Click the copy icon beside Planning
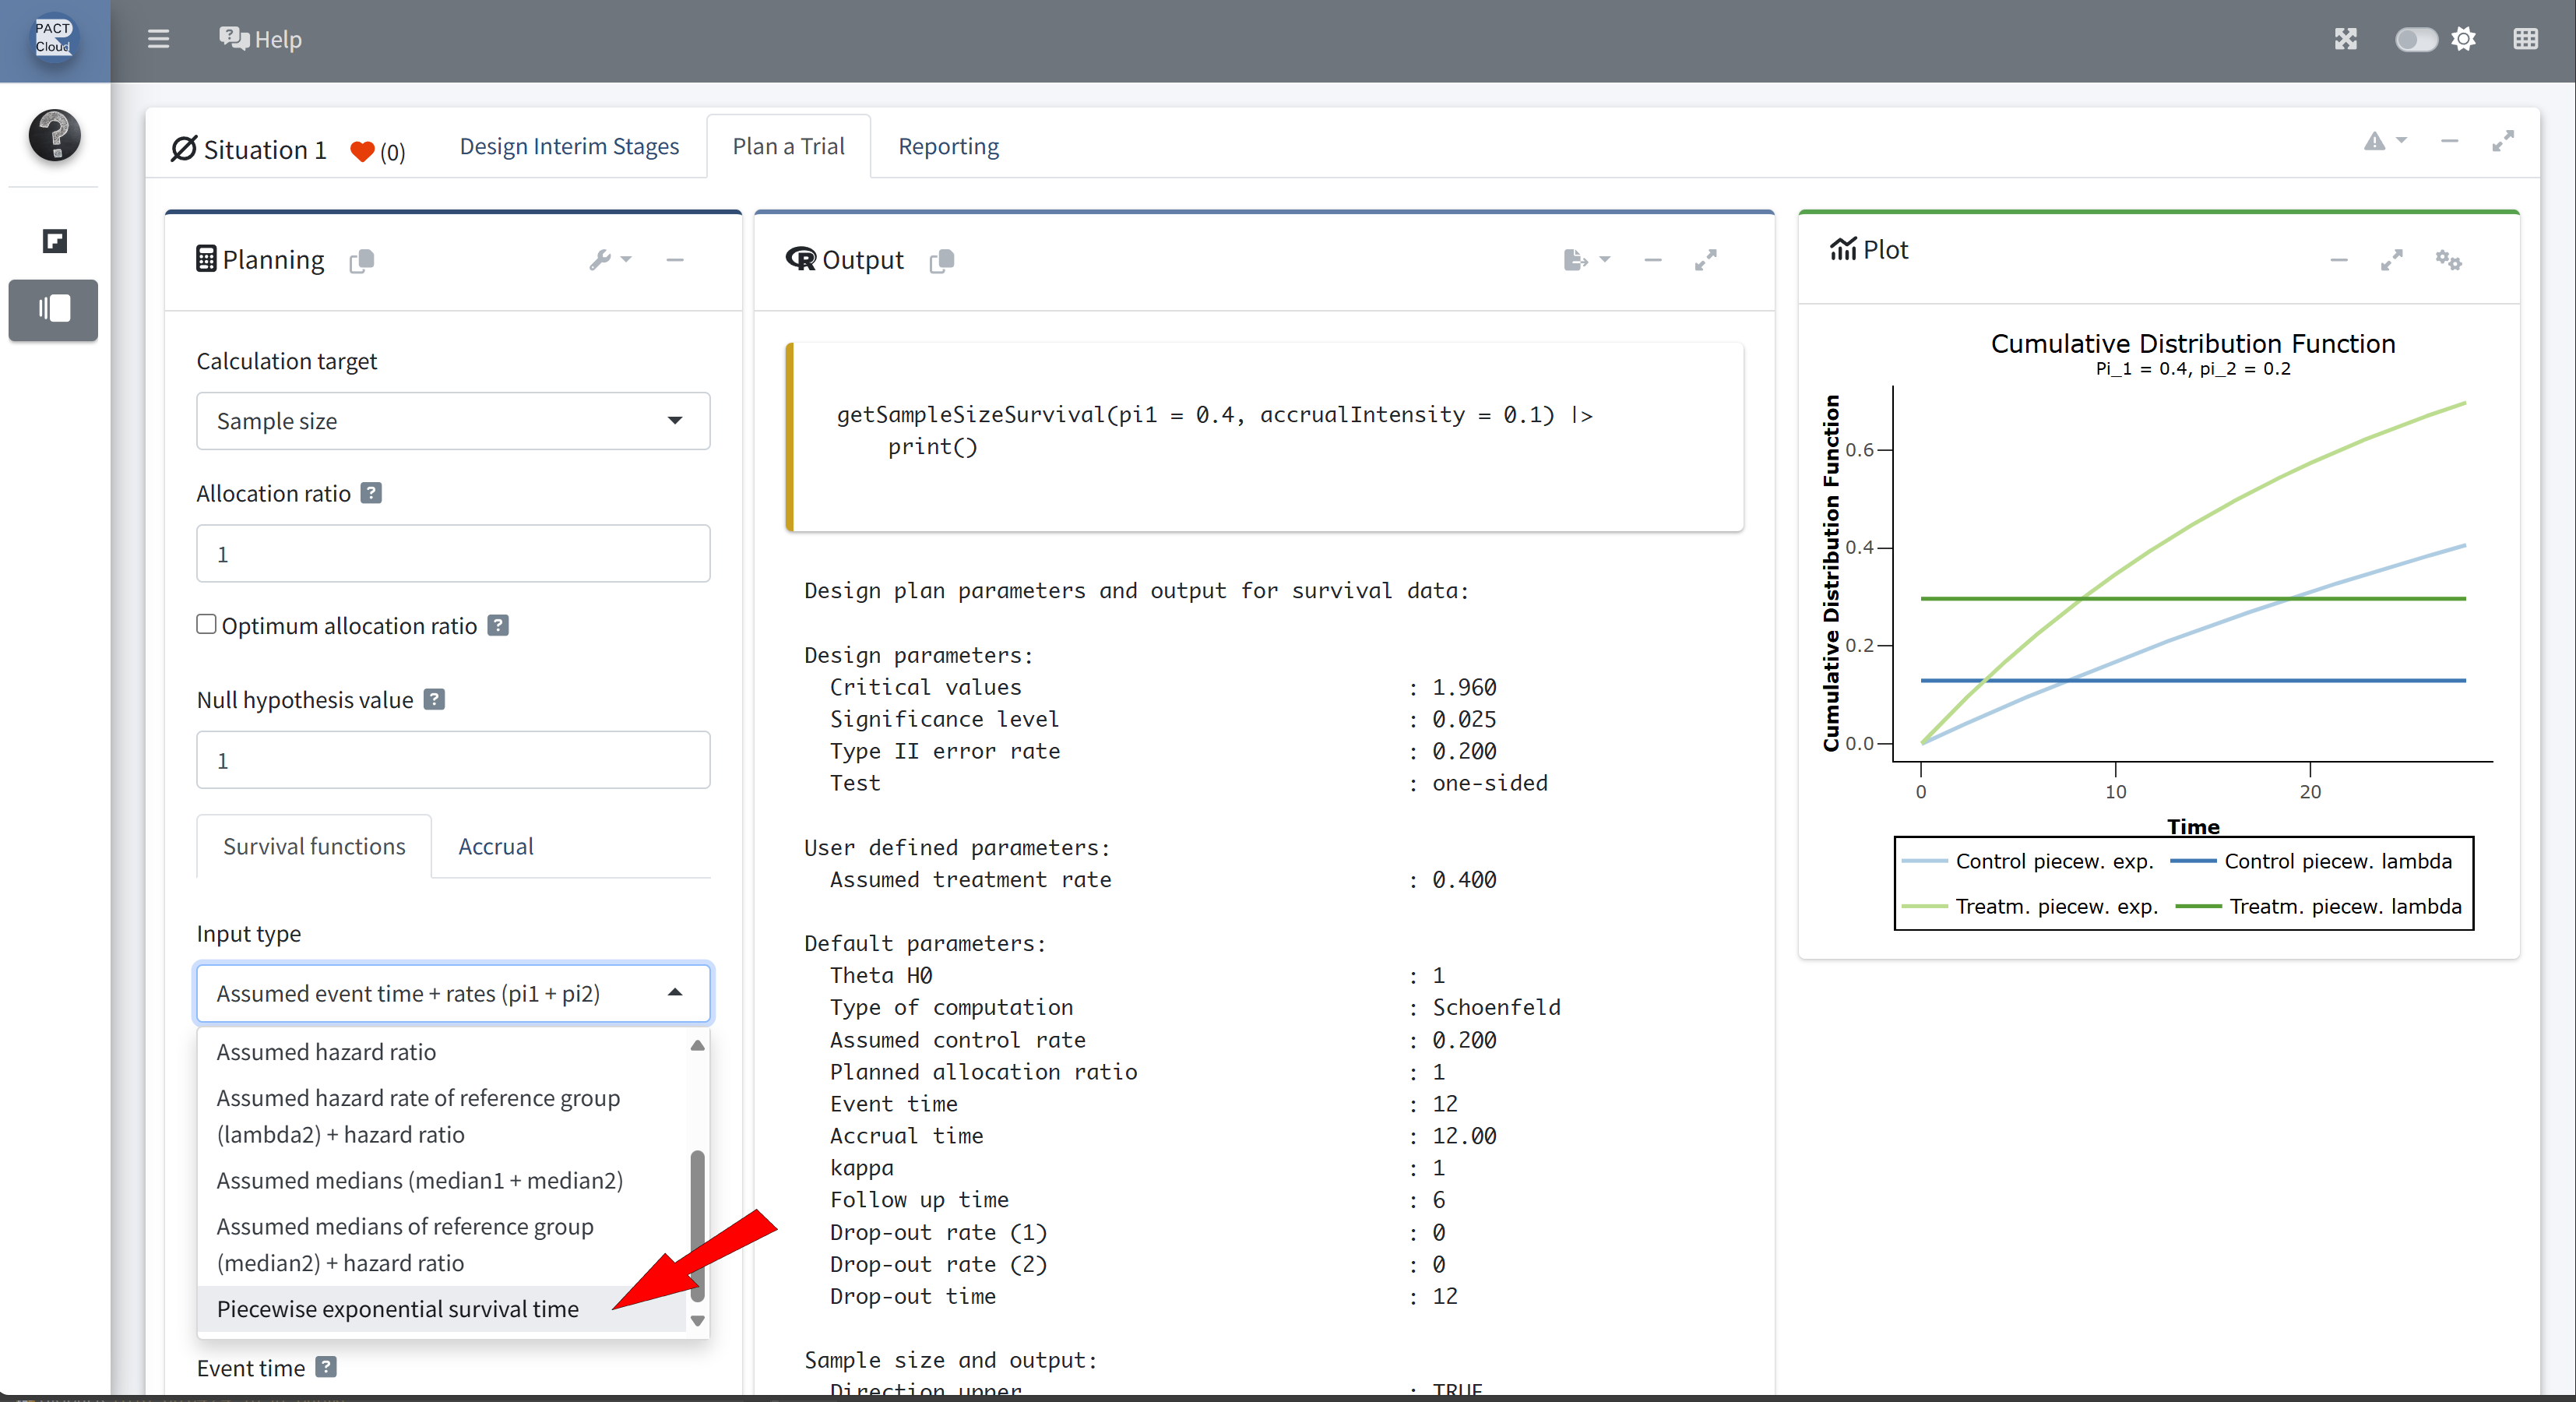This screenshot has width=2576, height=1402. (362, 260)
